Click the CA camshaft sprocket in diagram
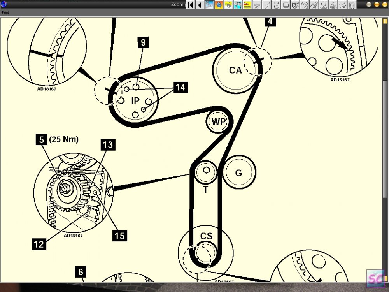The height and width of the screenshot is (292, 389). [235, 70]
